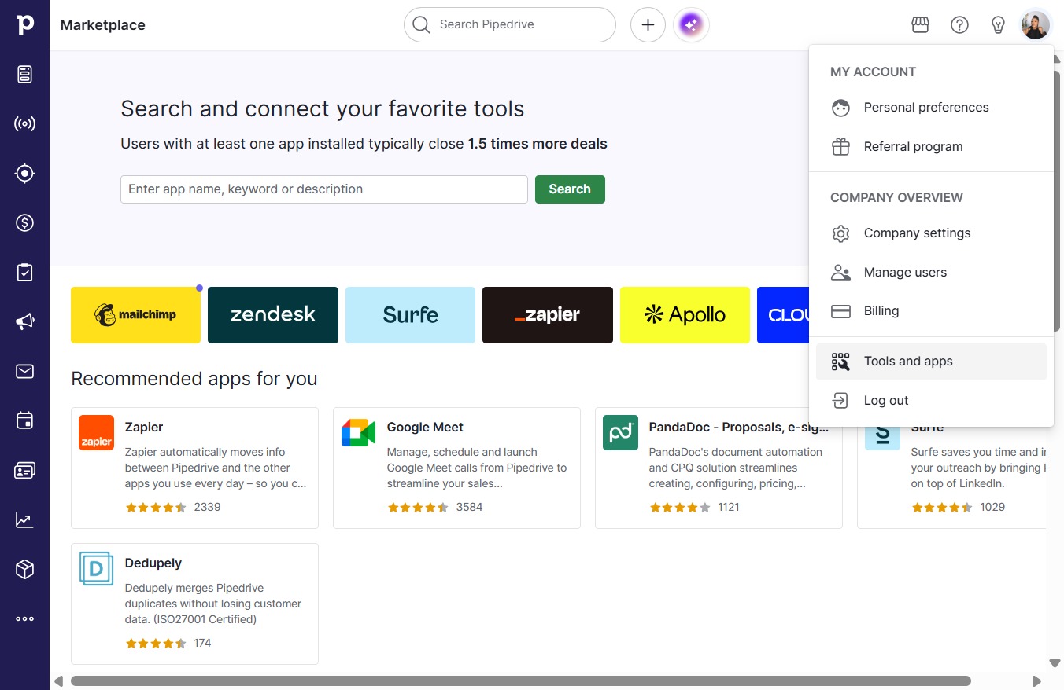Open the Zapier recommended app card title
Image resolution: width=1064 pixels, height=690 pixels.
pyautogui.click(x=144, y=428)
